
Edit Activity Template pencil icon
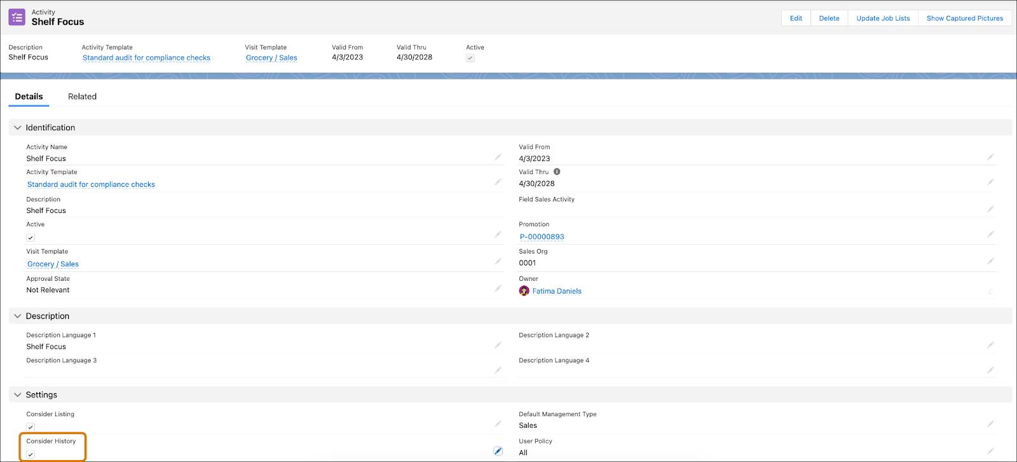pyautogui.click(x=498, y=182)
